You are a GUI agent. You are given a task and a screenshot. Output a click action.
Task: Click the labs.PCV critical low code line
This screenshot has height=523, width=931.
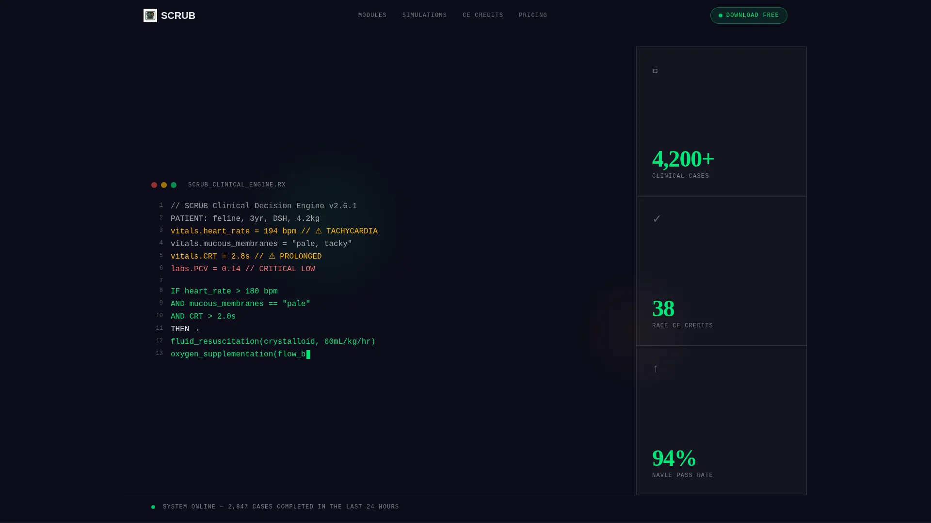coord(243,269)
